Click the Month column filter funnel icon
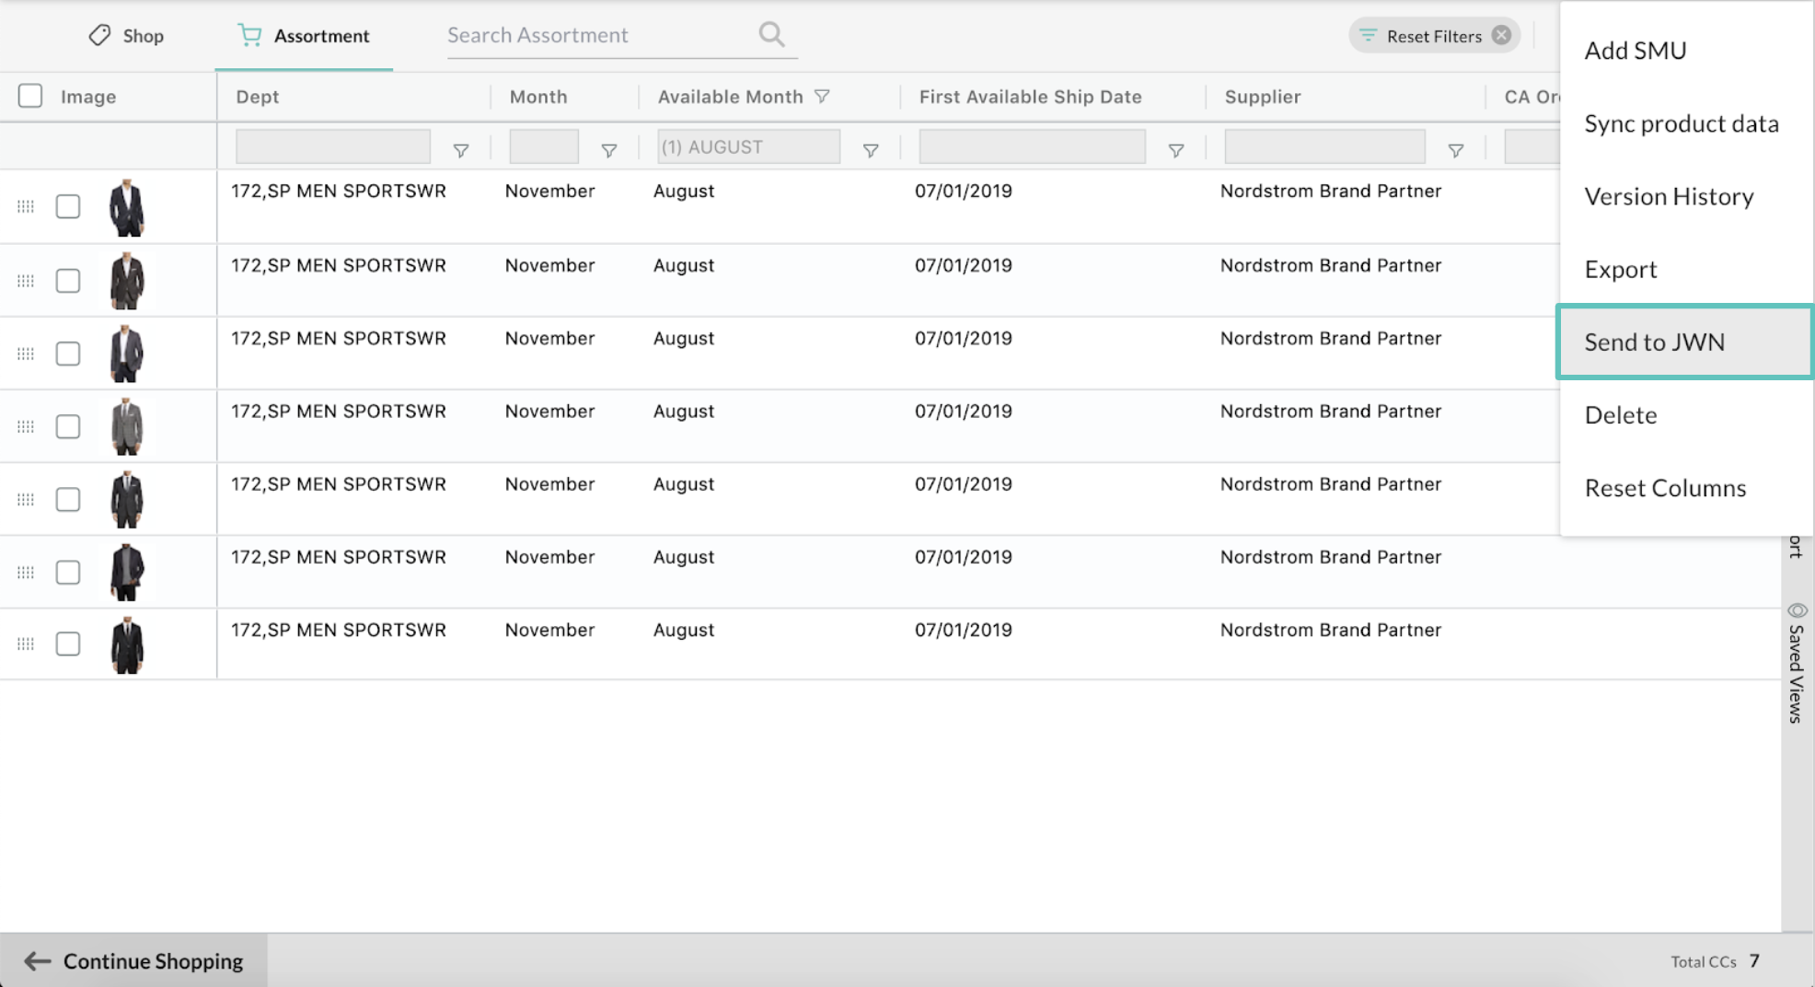1815x987 pixels. coord(609,150)
